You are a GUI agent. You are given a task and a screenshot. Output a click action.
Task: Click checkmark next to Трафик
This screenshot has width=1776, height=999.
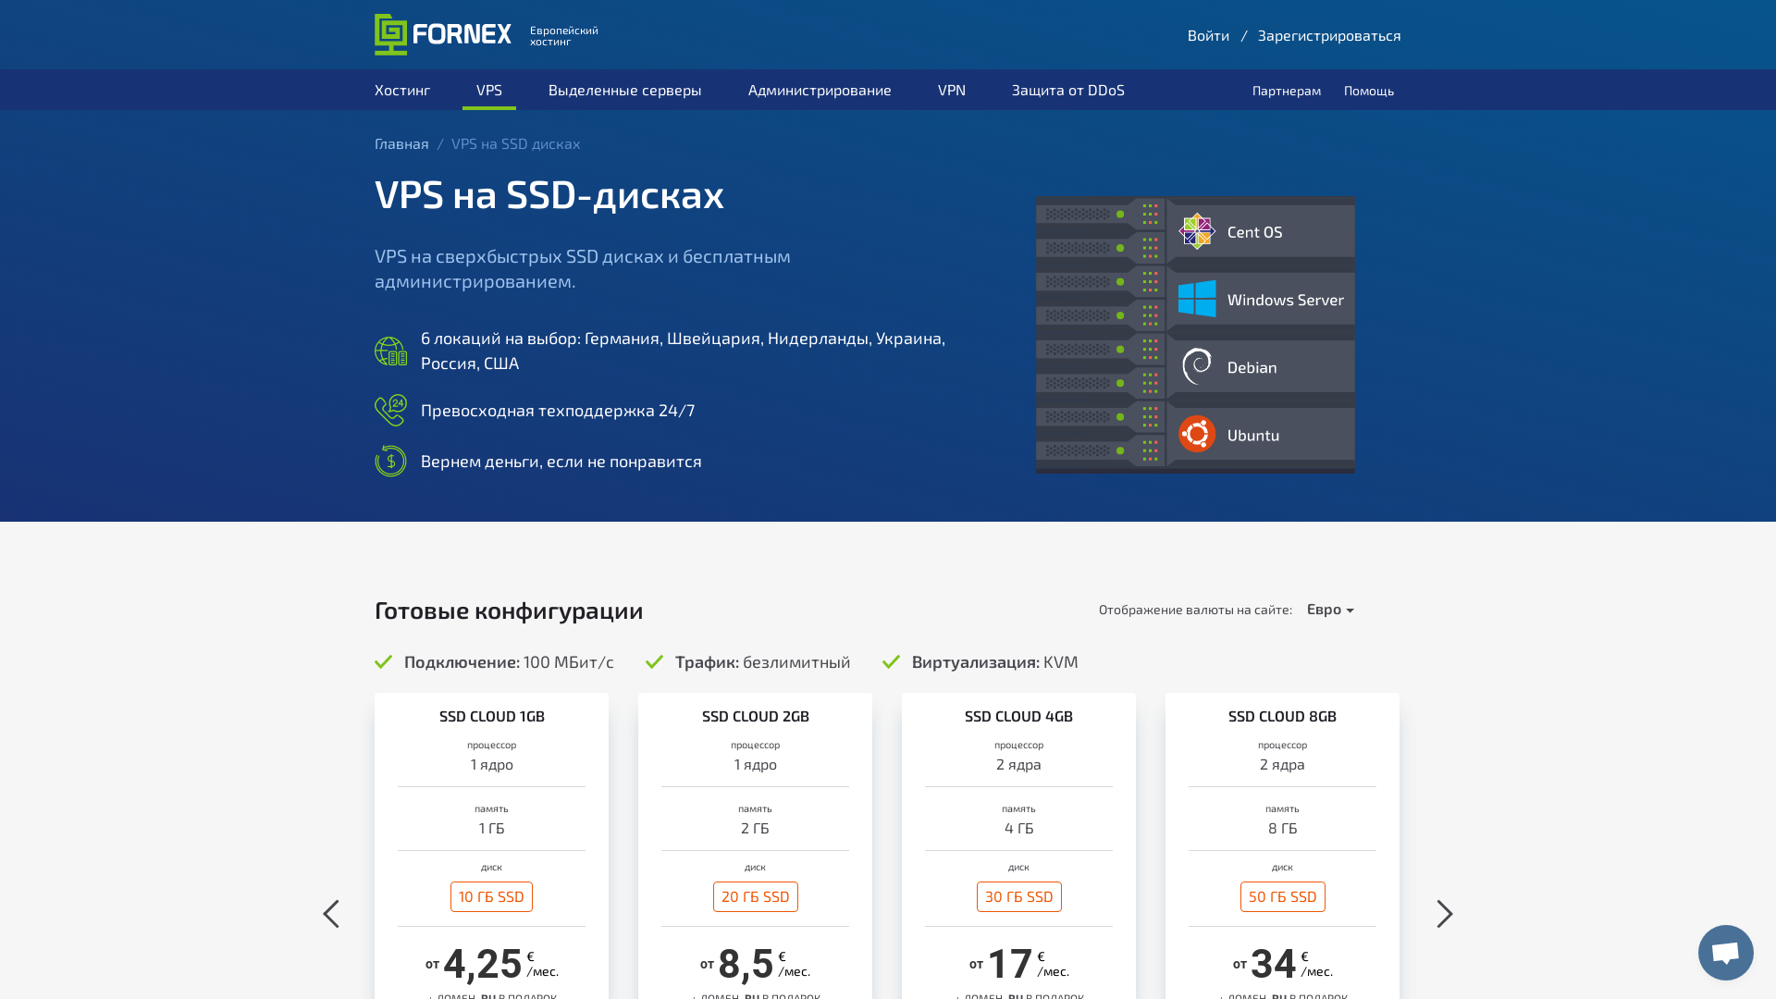coord(655,661)
